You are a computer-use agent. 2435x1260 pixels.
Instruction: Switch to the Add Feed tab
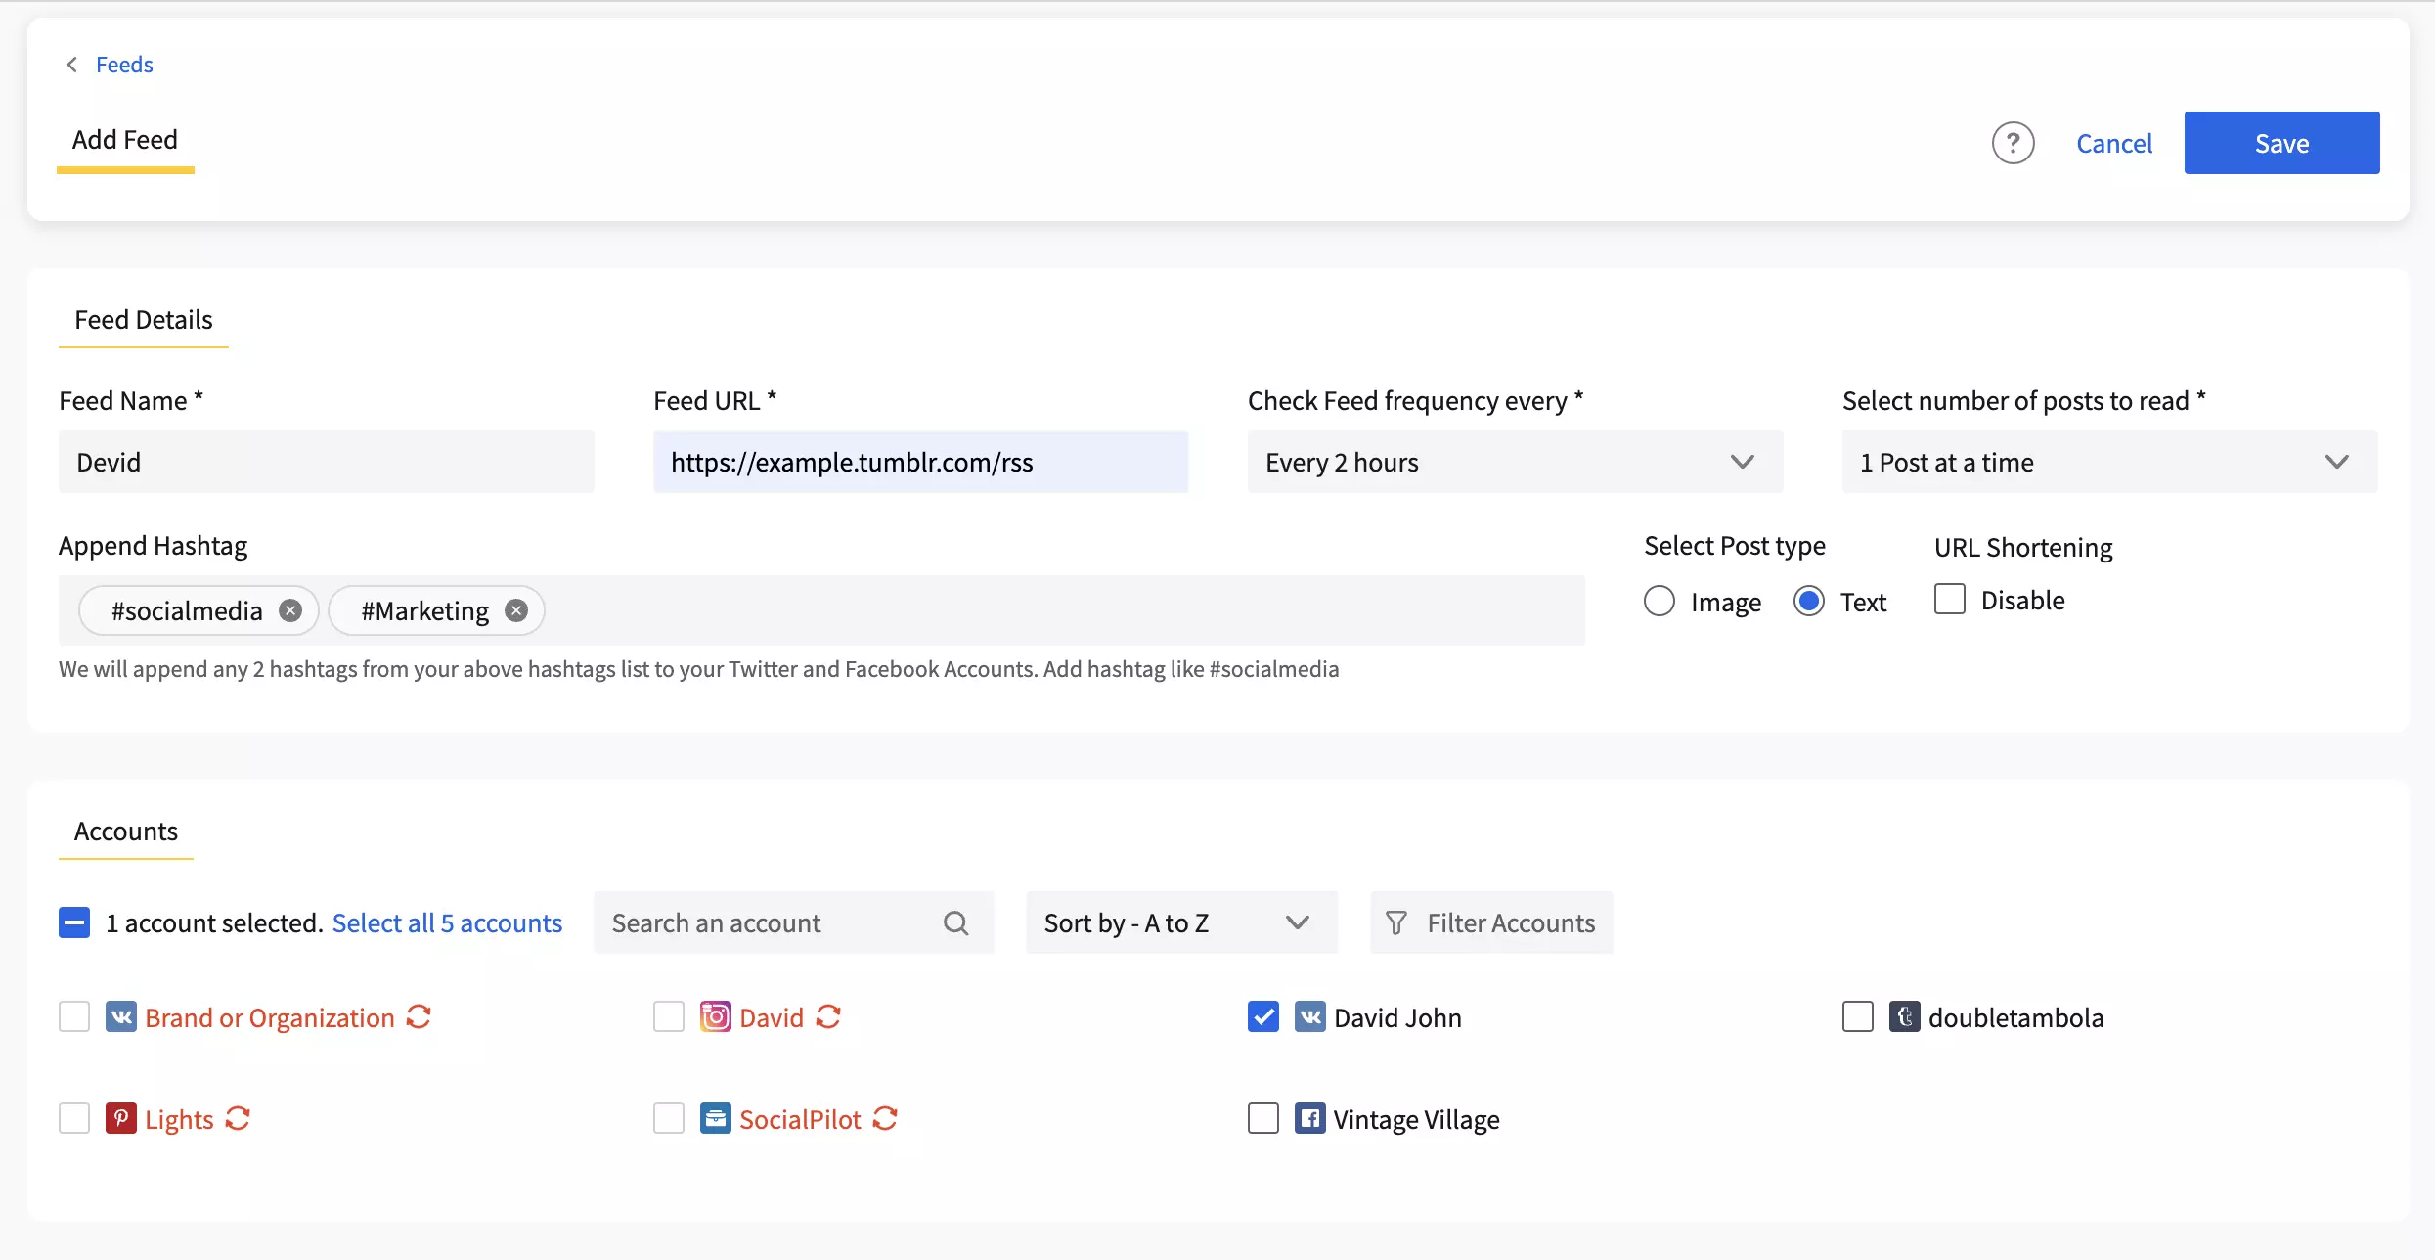pyautogui.click(x=125, y=140)
